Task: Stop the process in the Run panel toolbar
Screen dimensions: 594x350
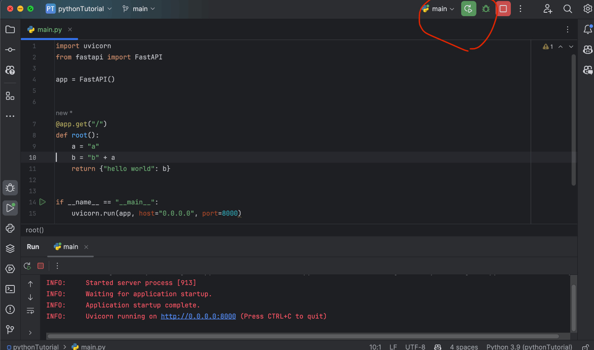Action: 41,266
